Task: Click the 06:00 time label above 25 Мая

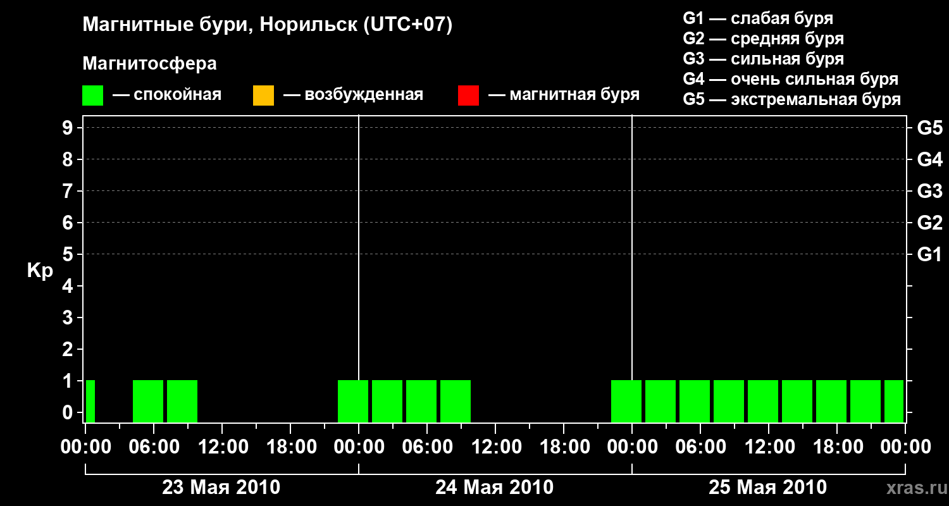Action: click(700, 447)
